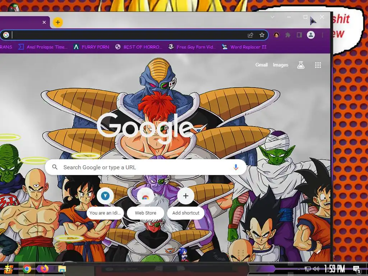Toggle the Chrome side panel

299,35
